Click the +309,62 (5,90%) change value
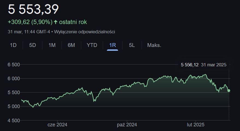Image resolution: width=240 pixels, height=131 pixels. [30, 22]
